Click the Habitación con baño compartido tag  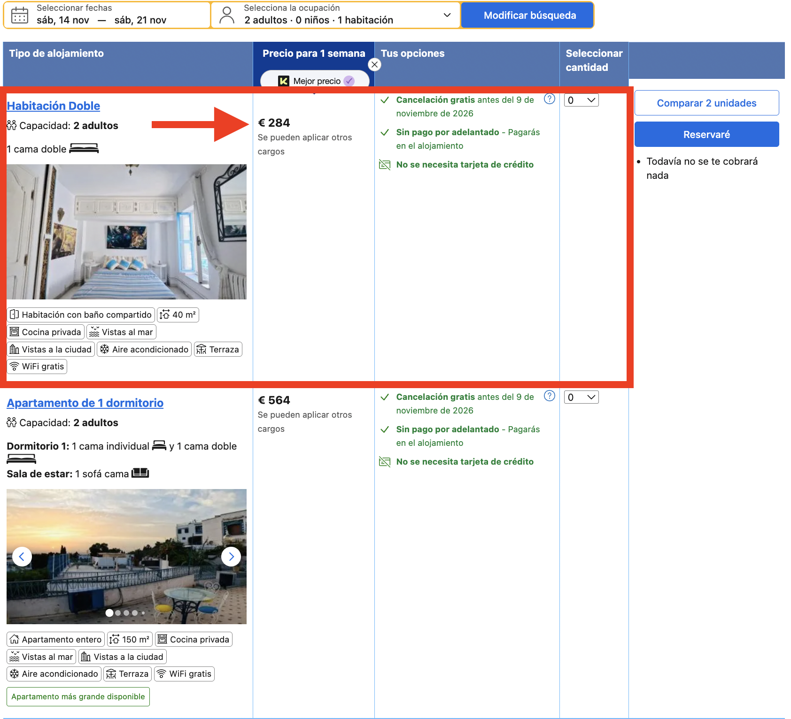click(81, 314)
